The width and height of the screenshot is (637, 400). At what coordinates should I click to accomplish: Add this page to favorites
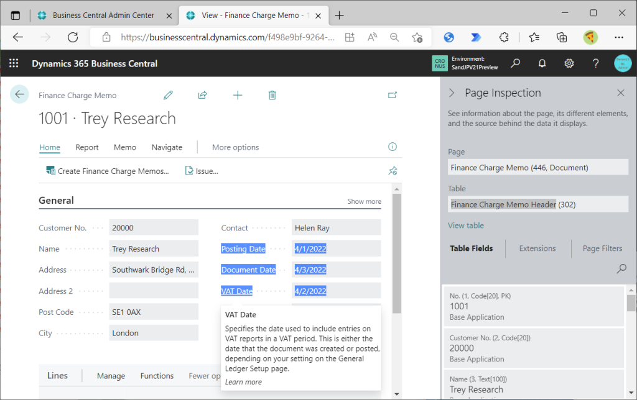point(417,37)
